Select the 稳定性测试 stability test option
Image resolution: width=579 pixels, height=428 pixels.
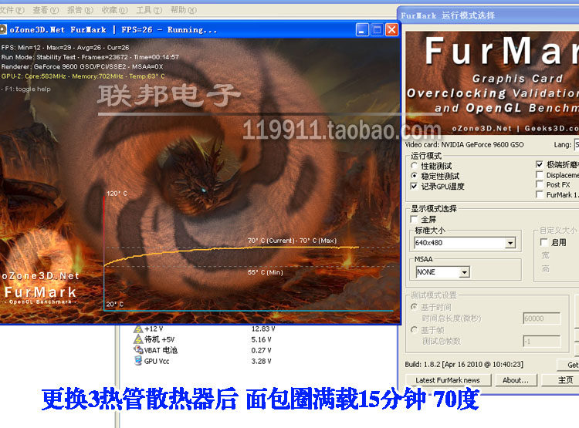(415, 176)
